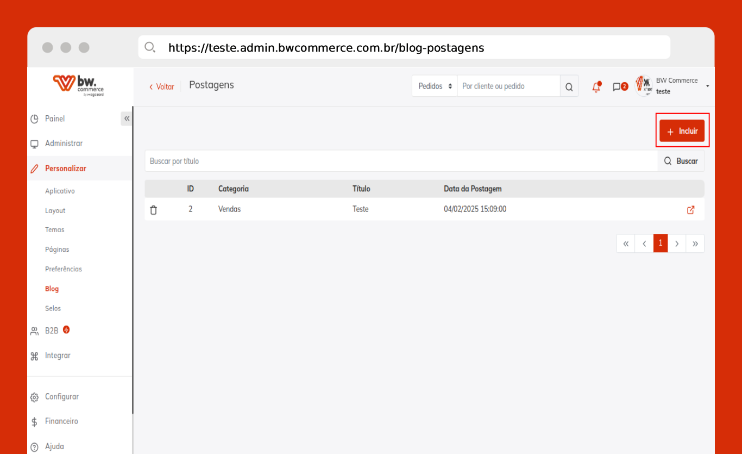
Task: Click the Incluir button
Action: (x=682, y=131)
